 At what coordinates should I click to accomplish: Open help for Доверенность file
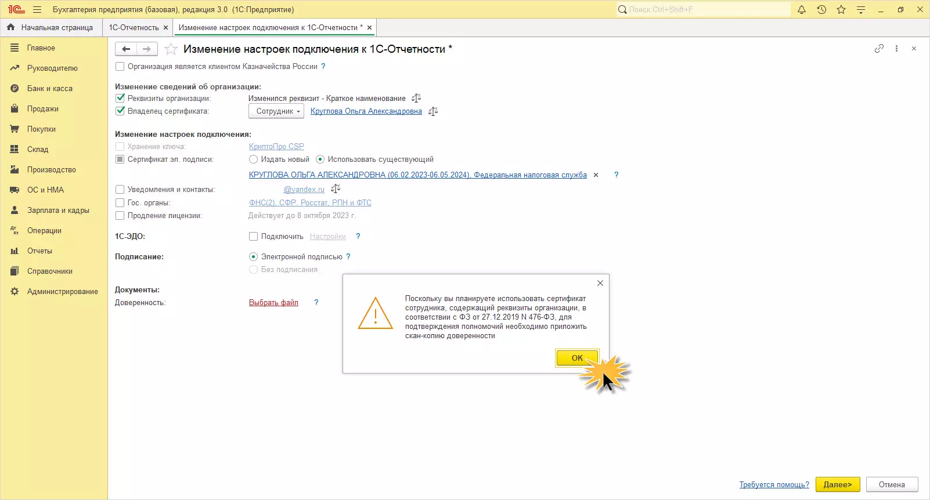tap(316, 302)
